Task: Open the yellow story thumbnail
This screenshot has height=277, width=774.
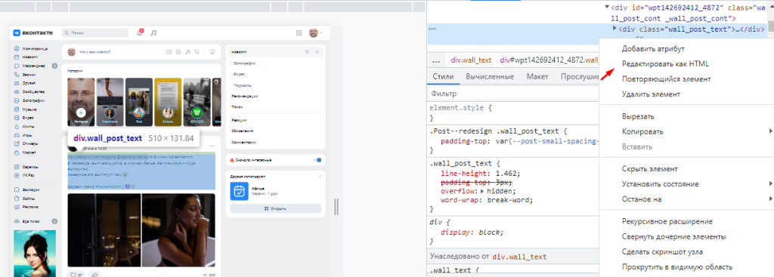Action: click(x=168, y=102)
